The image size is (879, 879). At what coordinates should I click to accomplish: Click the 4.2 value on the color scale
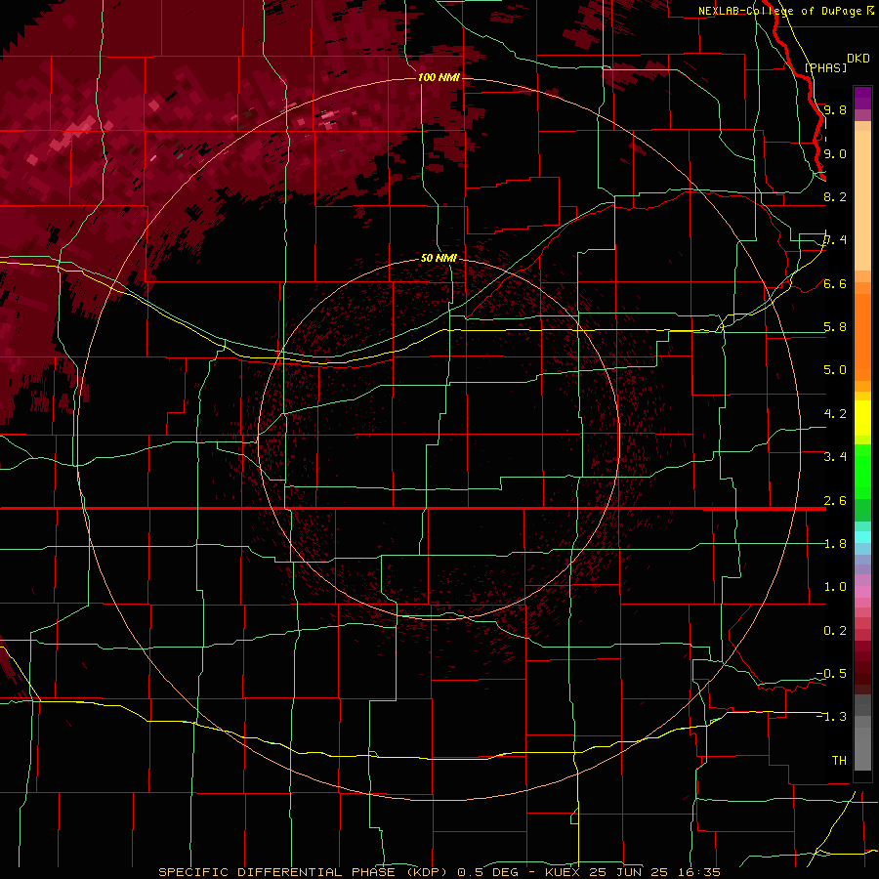coord(835,414)
